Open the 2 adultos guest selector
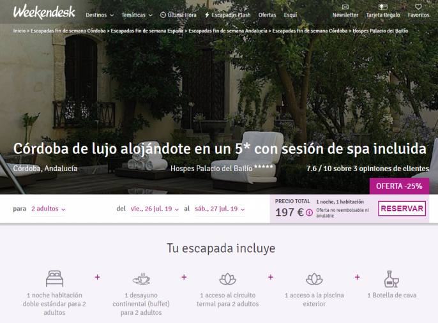438x323 pixels. click(x=48, y=209)
